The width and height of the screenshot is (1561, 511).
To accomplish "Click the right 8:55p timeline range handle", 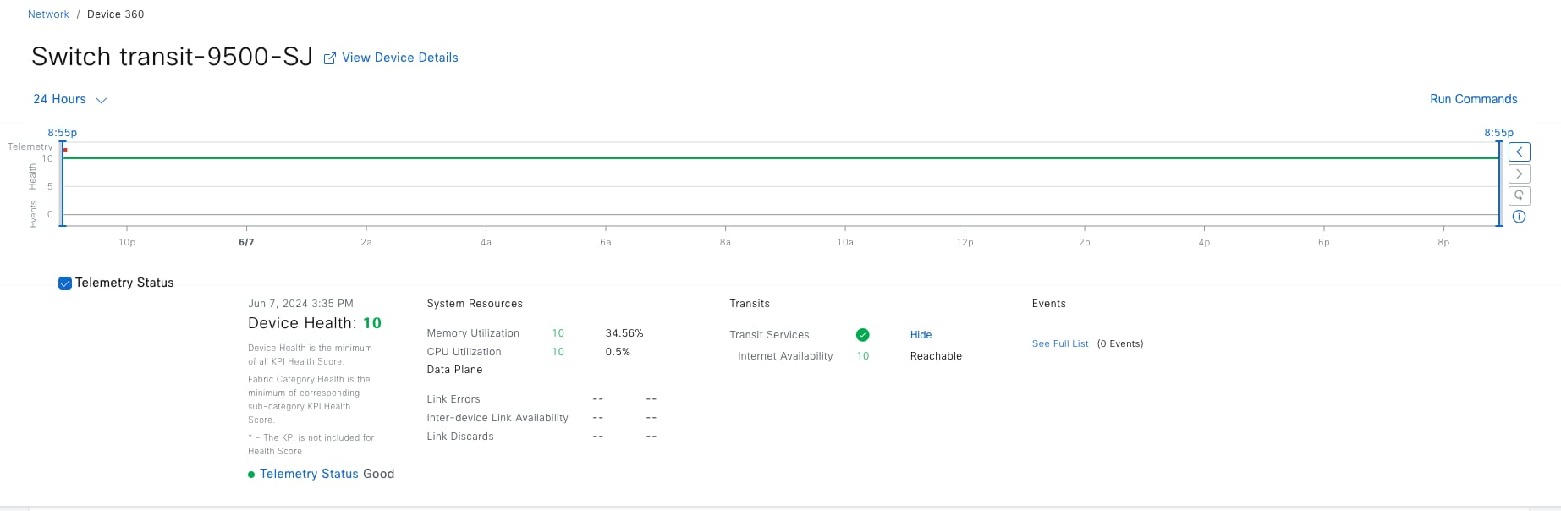I will (1500, 183).
